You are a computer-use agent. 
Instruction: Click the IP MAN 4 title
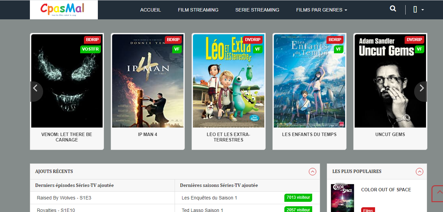click(x=148, y=134)
